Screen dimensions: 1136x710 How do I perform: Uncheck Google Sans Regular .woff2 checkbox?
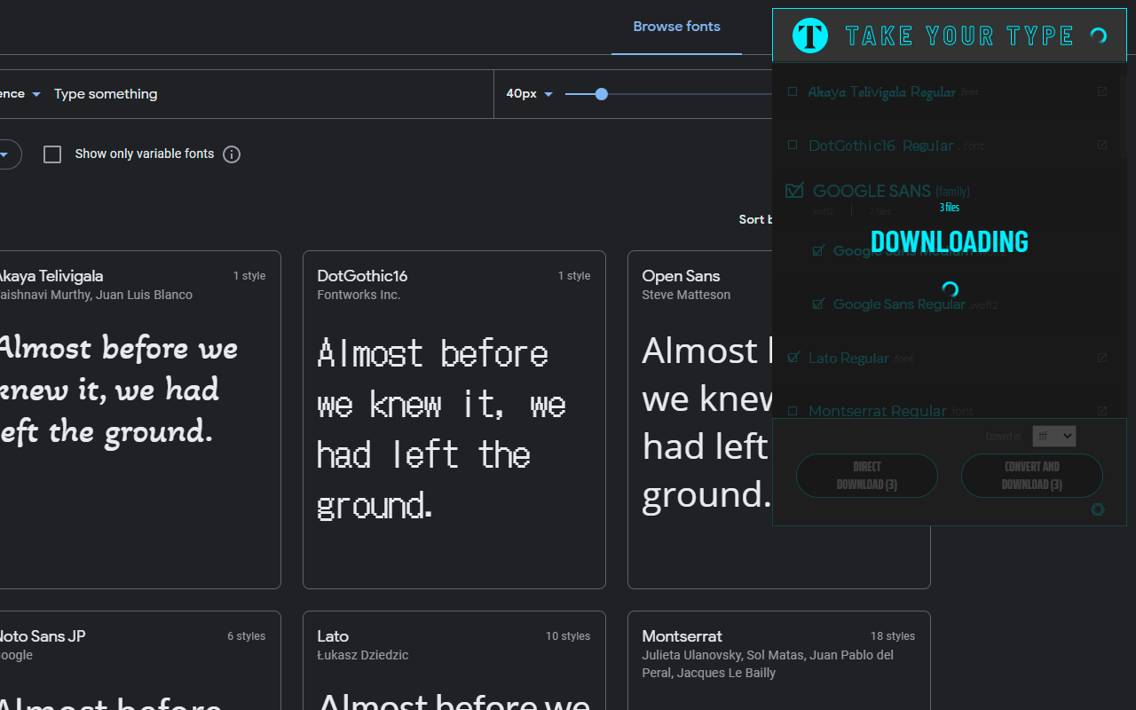(x=818, y=304)
